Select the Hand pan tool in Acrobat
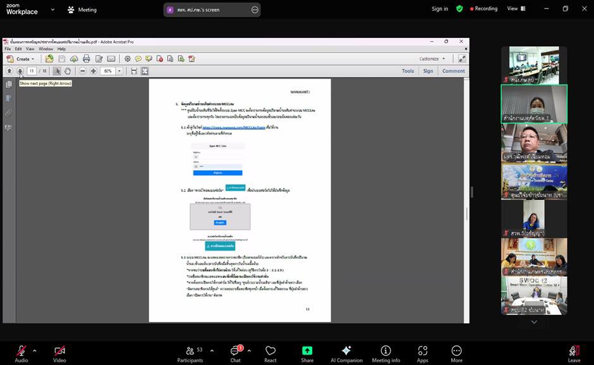 click(x=68, y=71)
